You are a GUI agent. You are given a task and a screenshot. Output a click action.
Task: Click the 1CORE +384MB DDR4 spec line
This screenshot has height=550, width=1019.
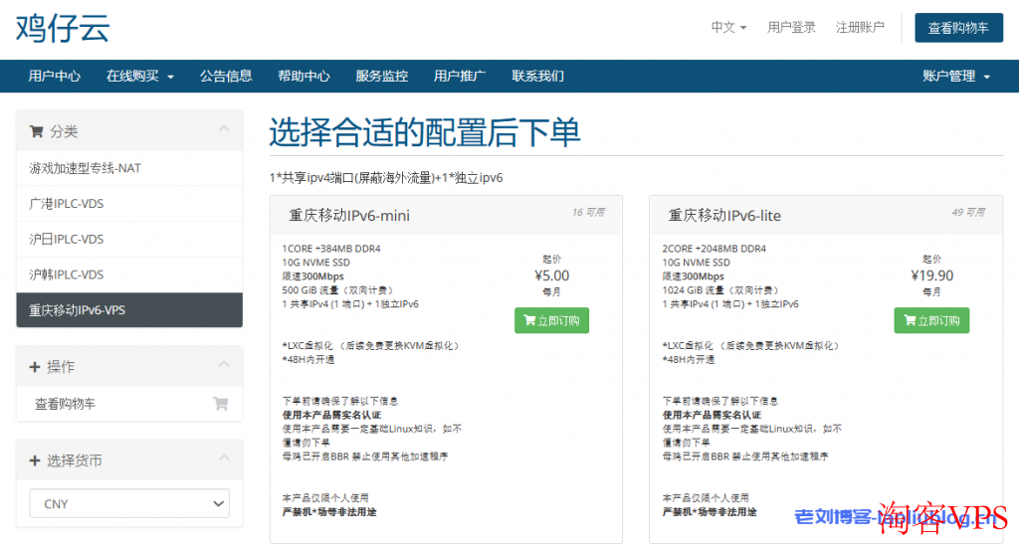coord(331,249)
